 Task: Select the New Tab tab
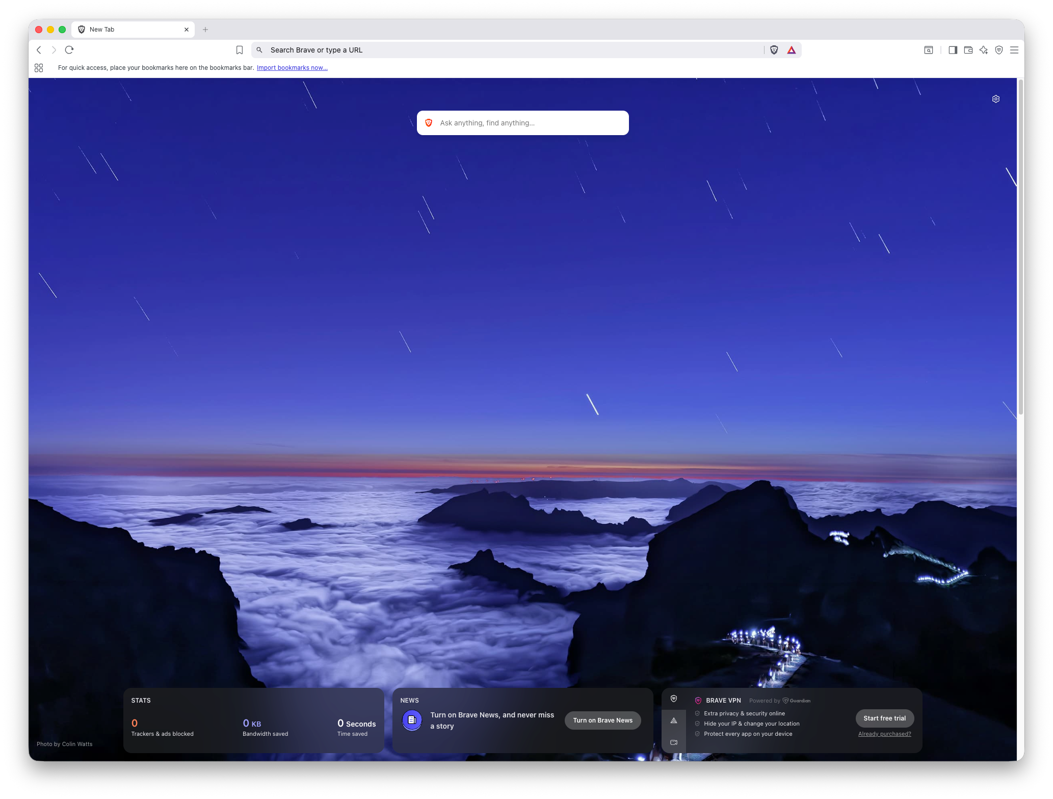click(133, 30)
